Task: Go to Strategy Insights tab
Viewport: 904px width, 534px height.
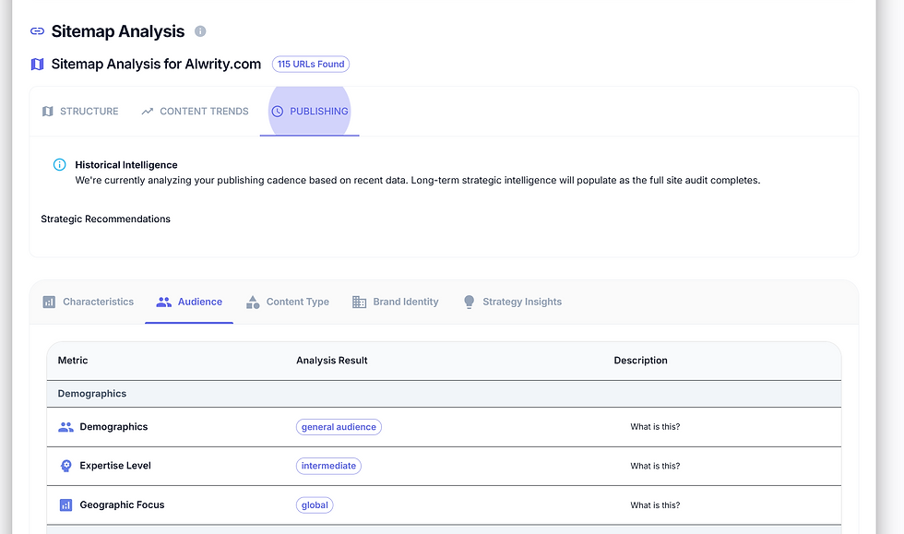Action: 511,302
